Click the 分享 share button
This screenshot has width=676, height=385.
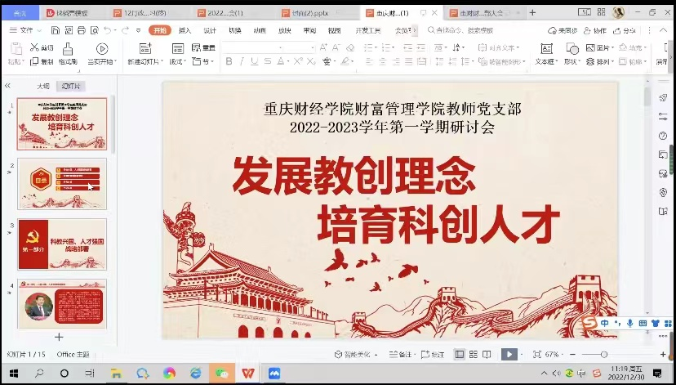624,30
